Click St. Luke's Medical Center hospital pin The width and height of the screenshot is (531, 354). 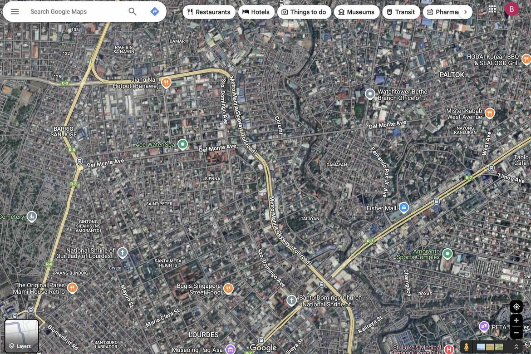[449, 349]
